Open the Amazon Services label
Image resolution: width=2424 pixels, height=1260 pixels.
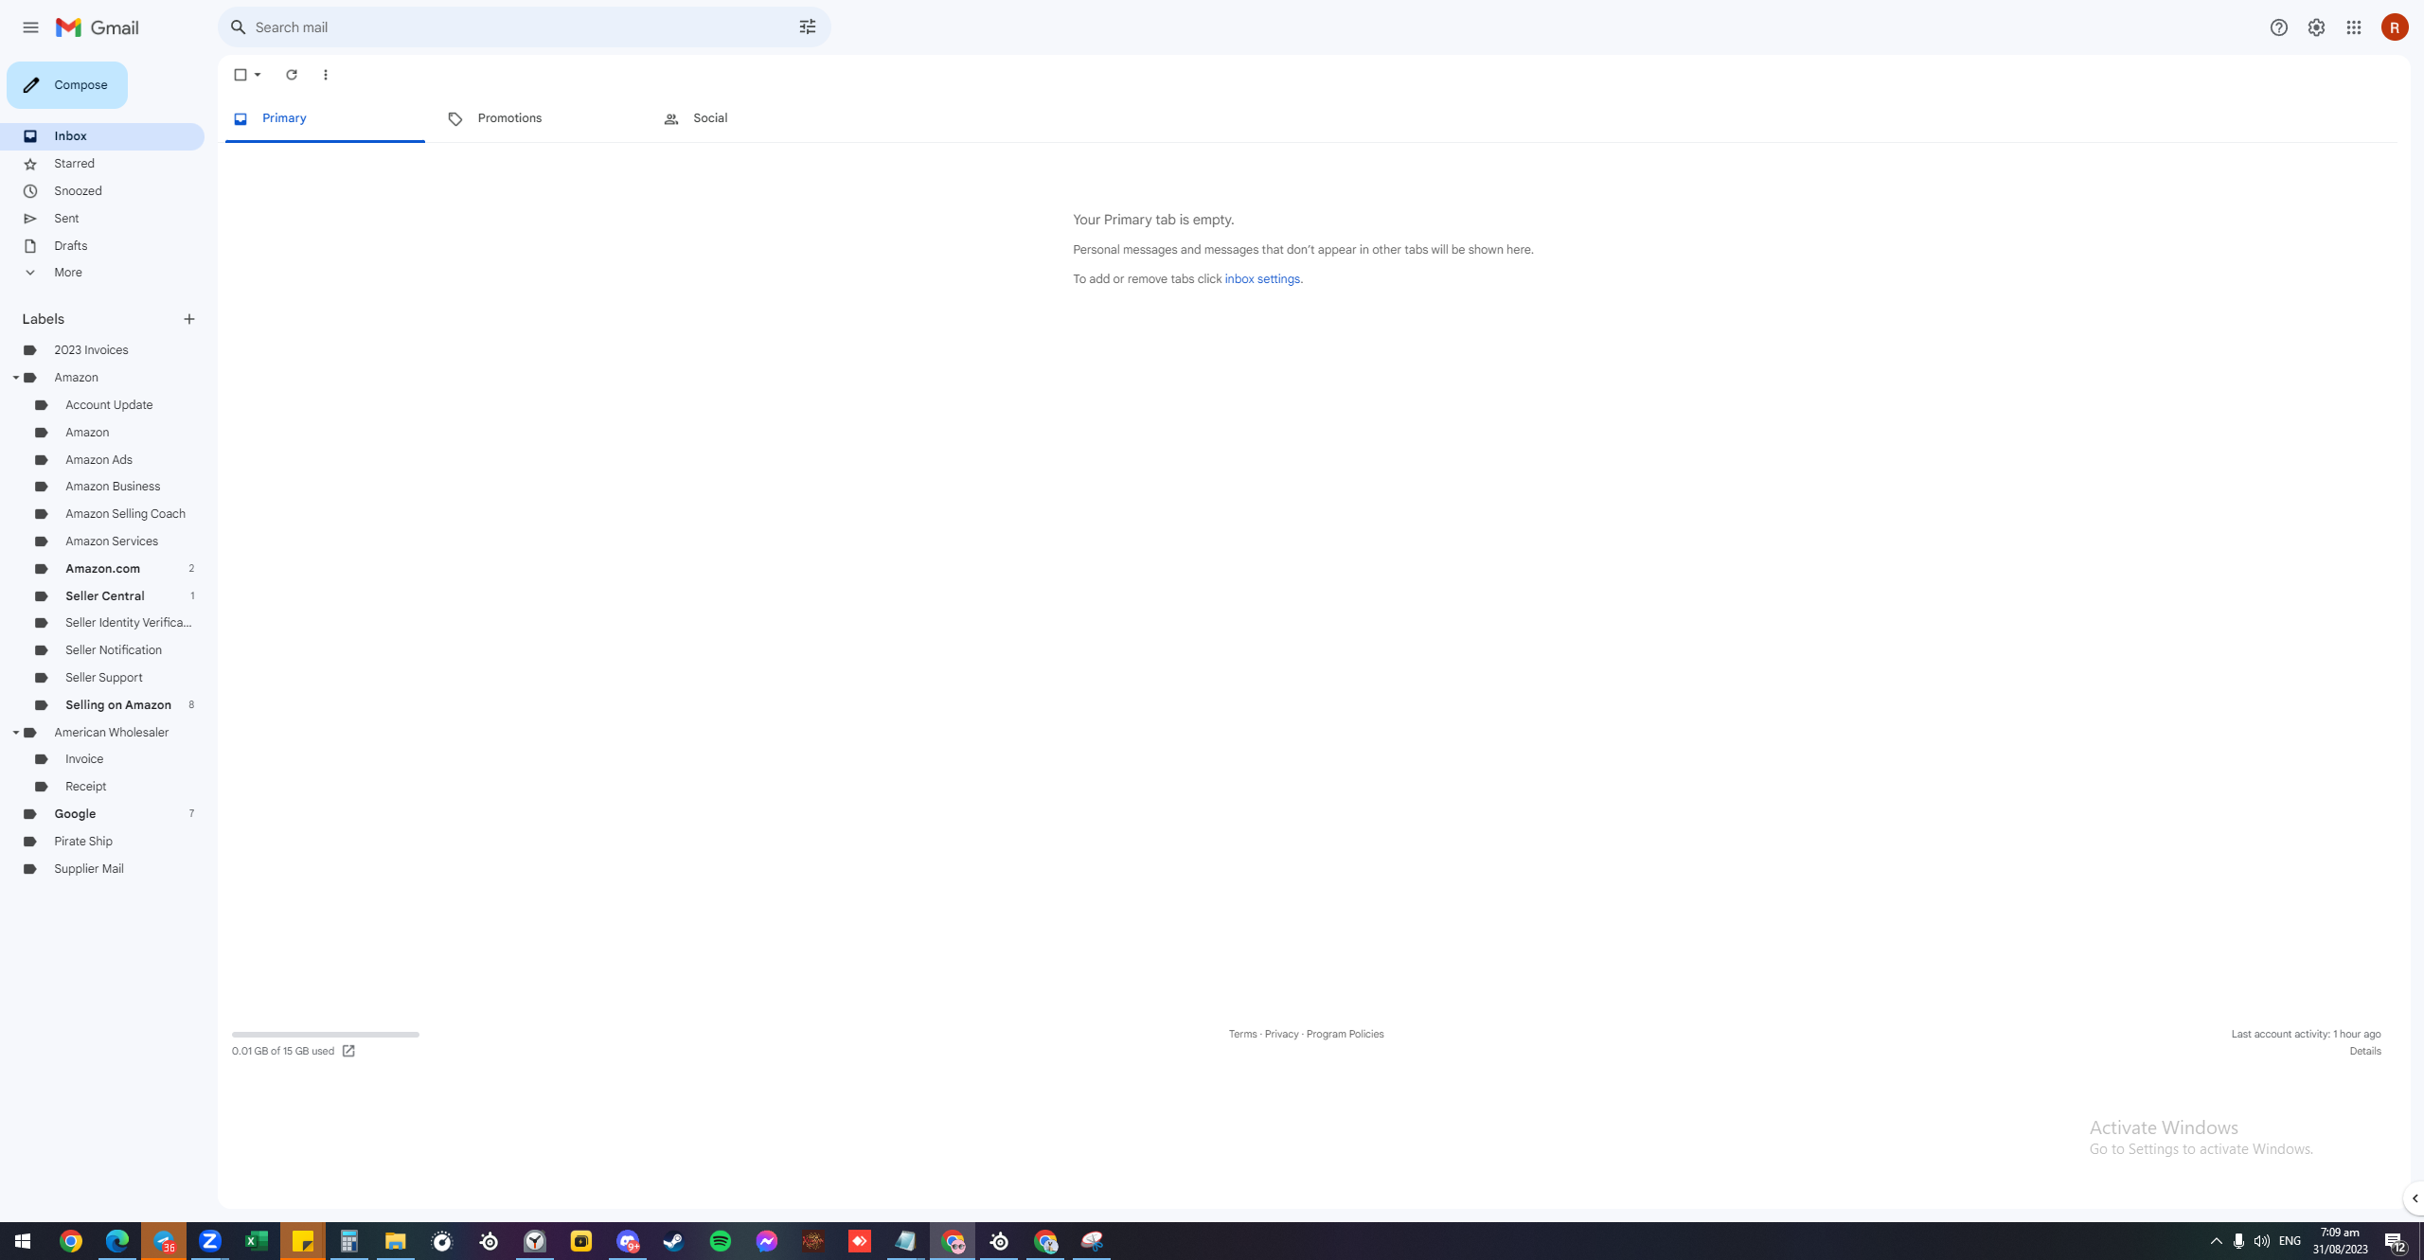pos(102,541)
